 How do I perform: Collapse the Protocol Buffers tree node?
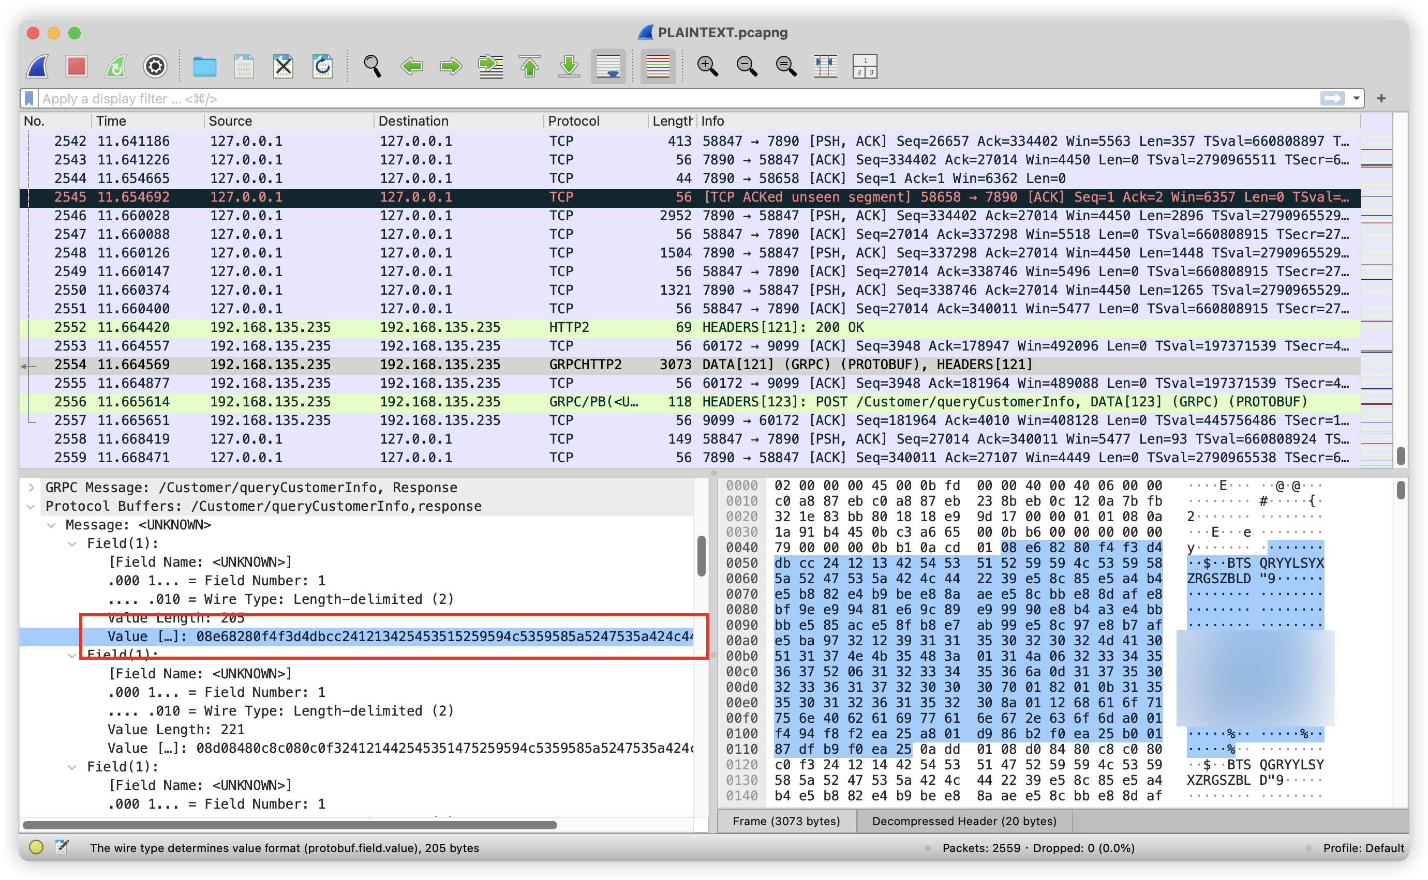click(32, 506)
